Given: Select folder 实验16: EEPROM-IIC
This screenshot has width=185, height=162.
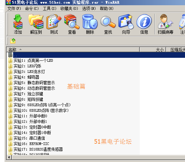Looking at the screenshot, I should [x=29, y=144].
